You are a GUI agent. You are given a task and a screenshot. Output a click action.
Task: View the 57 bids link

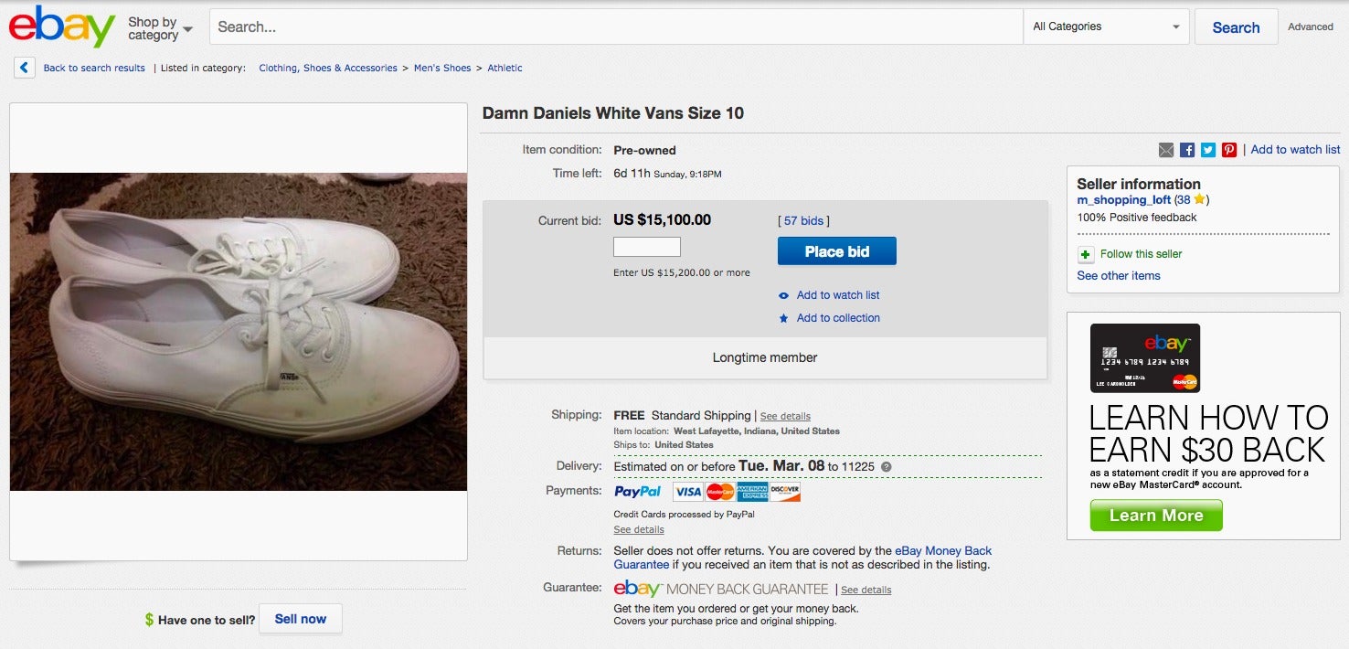point(803,221)
